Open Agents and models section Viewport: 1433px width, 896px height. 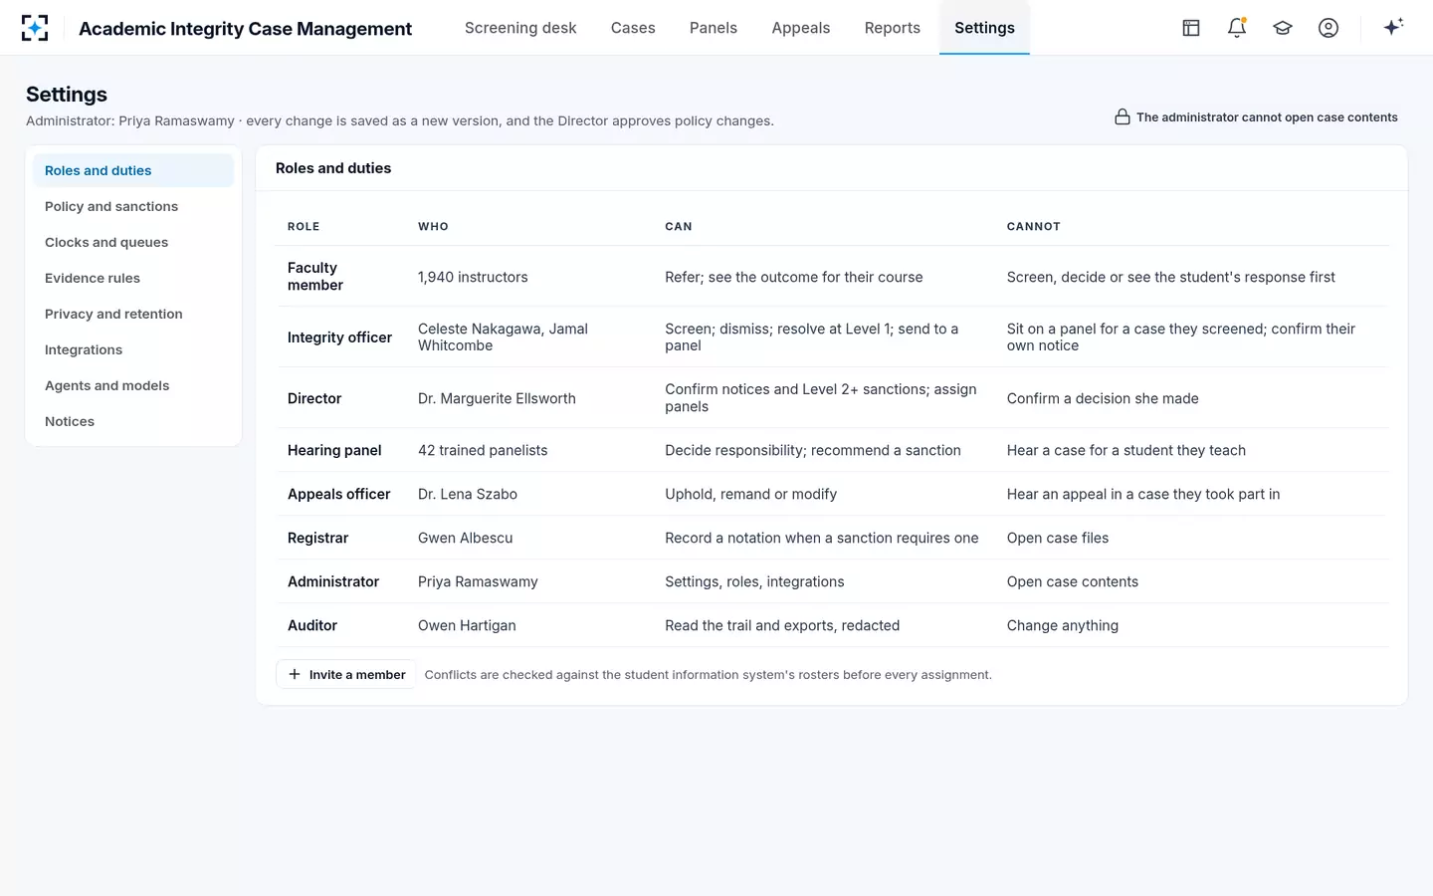pos(133,385)
